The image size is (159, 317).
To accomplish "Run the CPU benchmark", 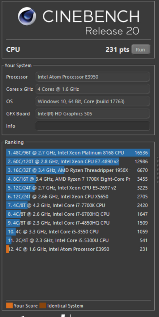I will point(141,50).
